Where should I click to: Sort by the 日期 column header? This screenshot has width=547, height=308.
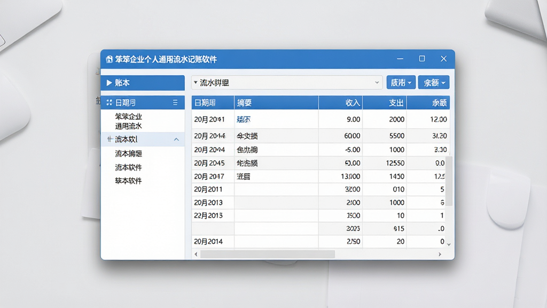[x=213, y=103]
